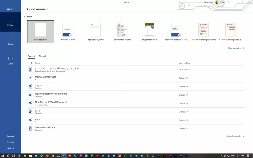Open YouTube from taskbar
Viewport: 253px width, 158px height.
pyautogui.click(x=97, y=156)
